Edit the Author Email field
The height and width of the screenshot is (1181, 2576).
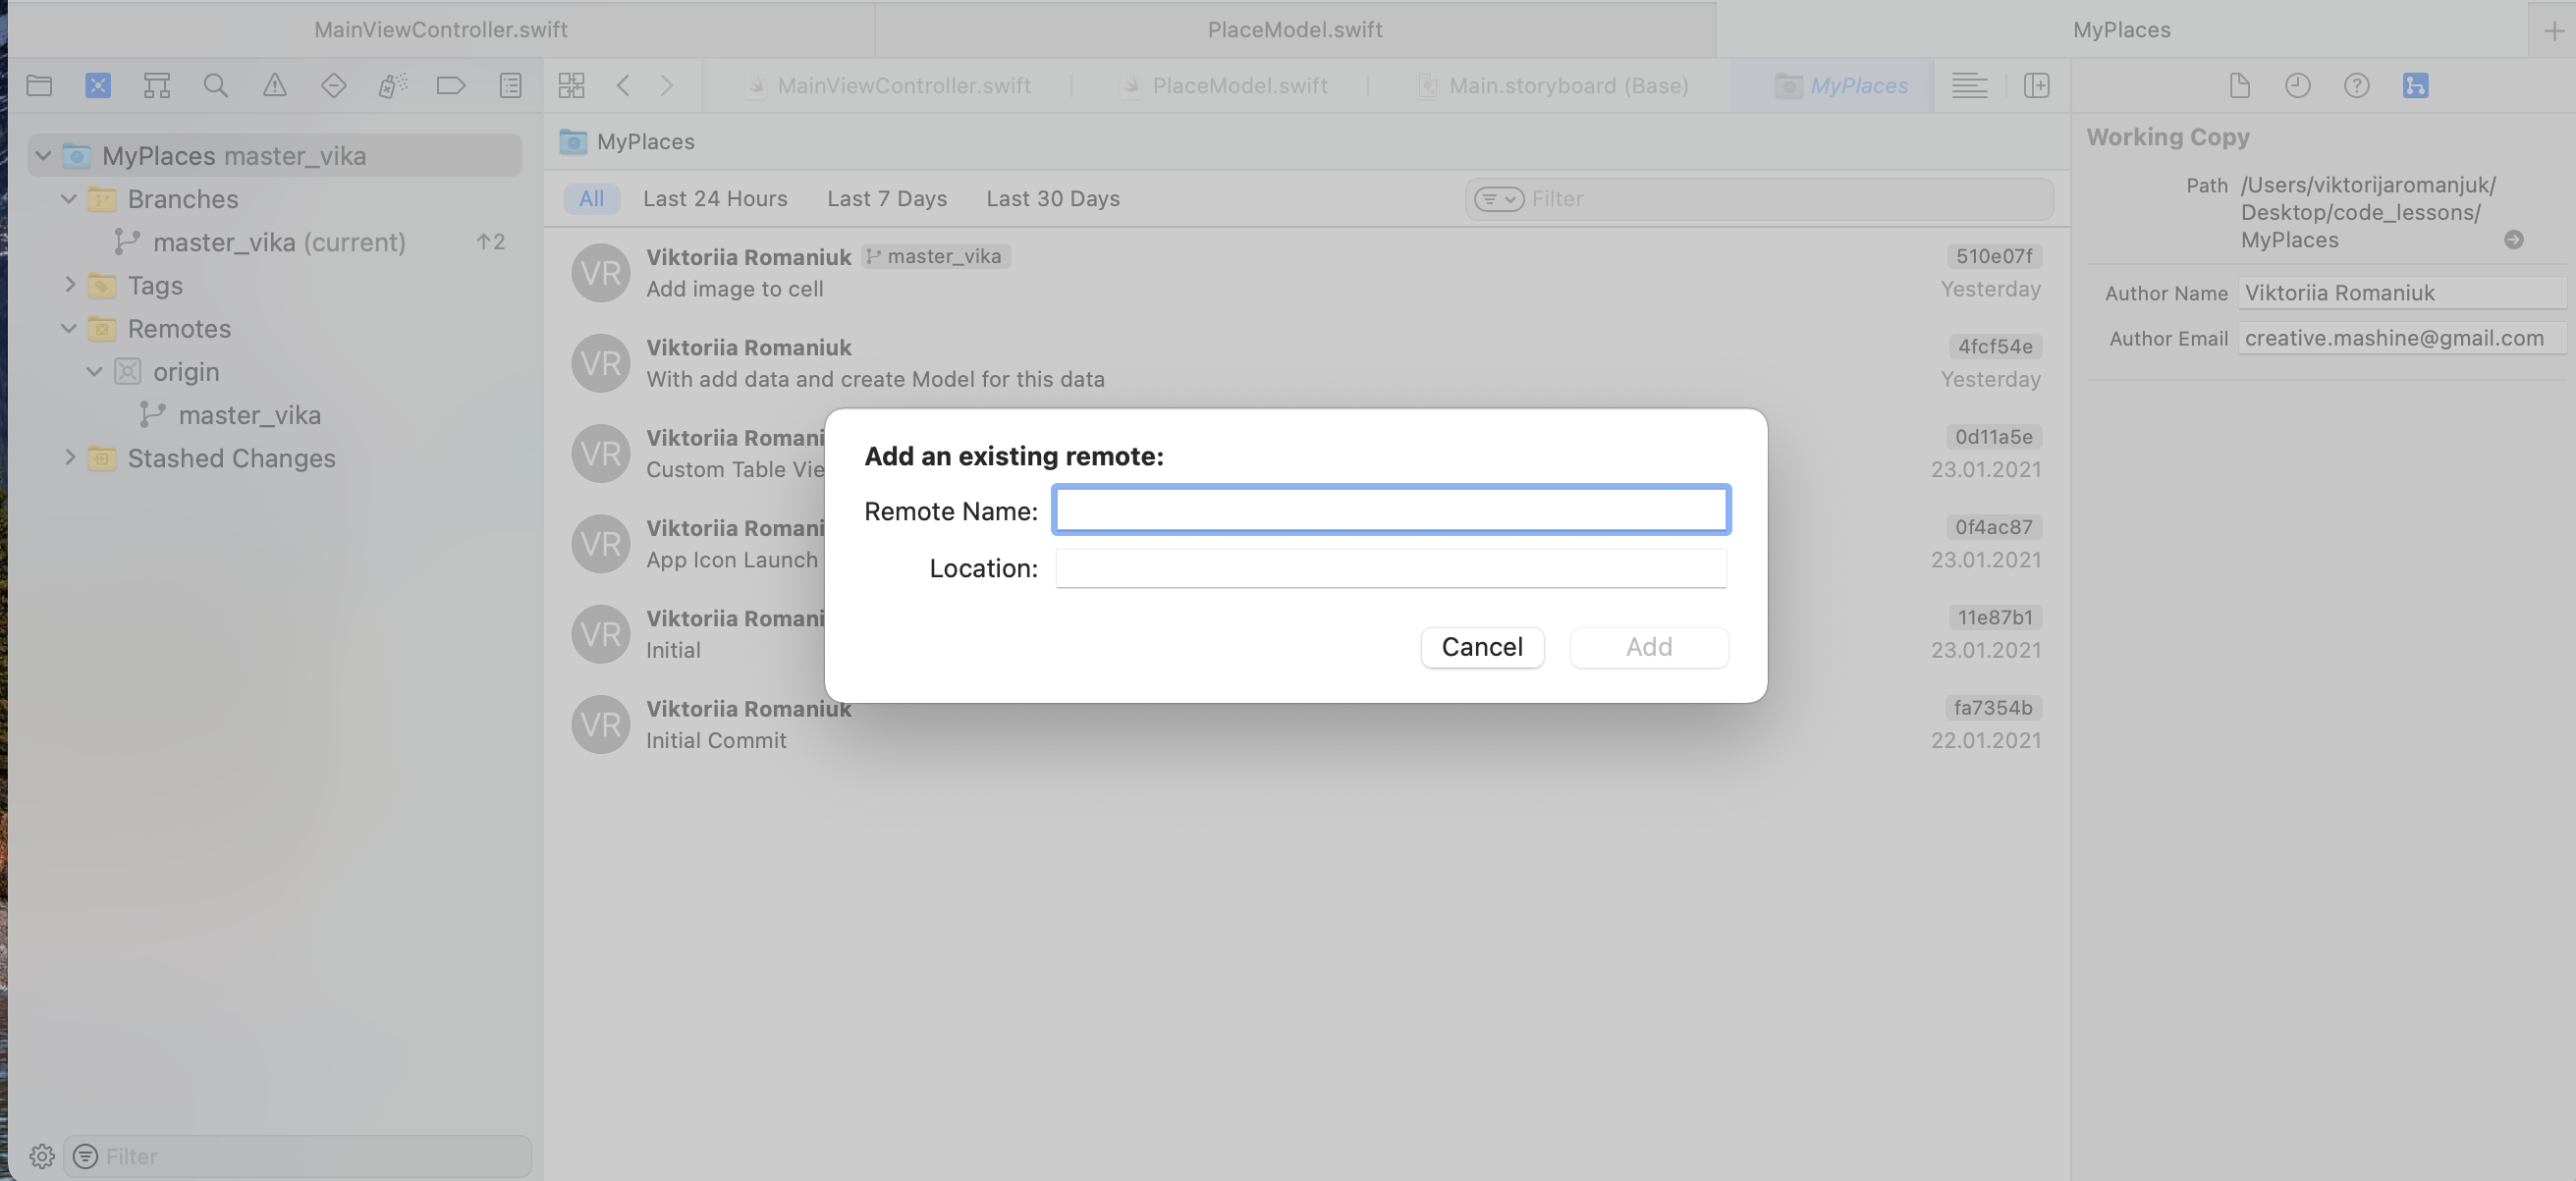tap(2402, 338)
